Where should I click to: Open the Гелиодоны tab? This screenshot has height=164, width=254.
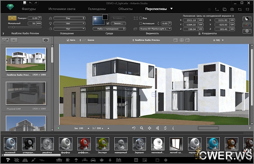[x=97, y=9]
